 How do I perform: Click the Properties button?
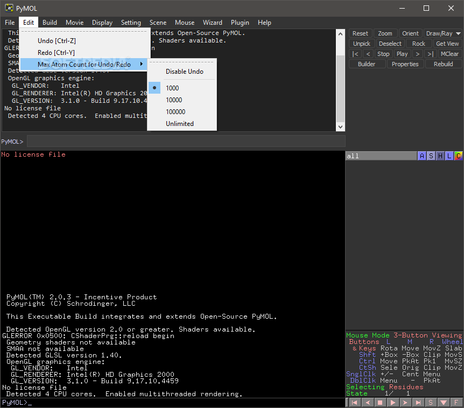click(405, 64)
